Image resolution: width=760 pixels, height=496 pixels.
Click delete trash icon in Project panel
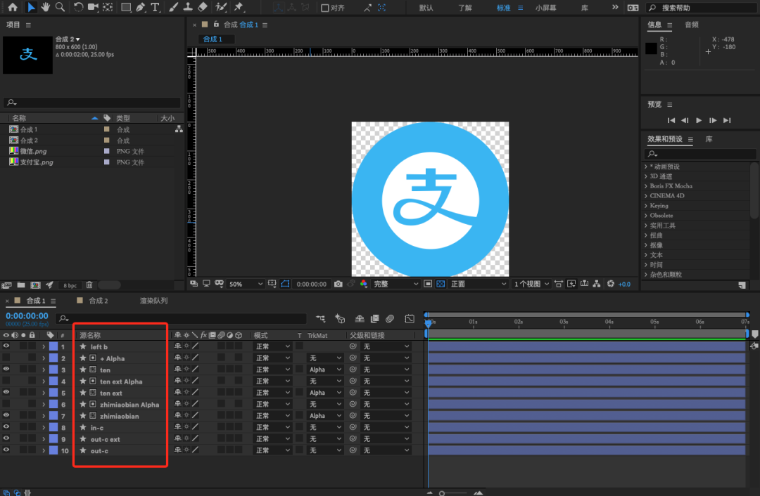[x=89, y=285]
